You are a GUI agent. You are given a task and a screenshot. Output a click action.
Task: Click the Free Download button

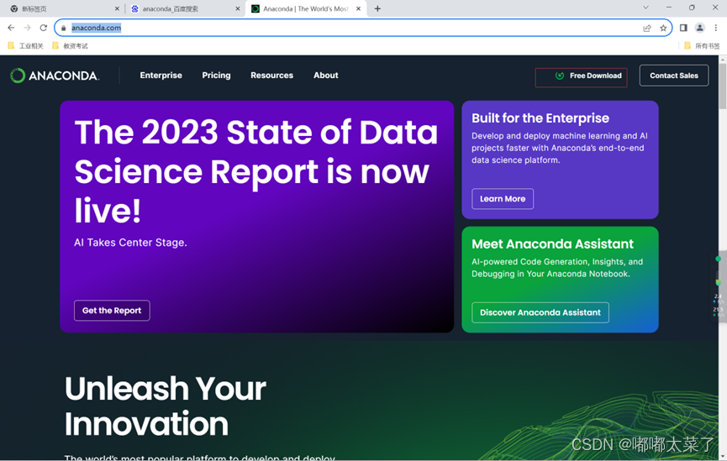coord(582,77)
